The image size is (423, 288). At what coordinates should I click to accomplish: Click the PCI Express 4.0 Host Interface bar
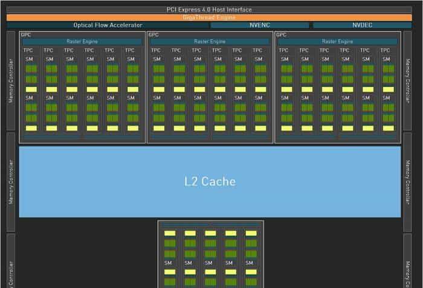(210, 10)
